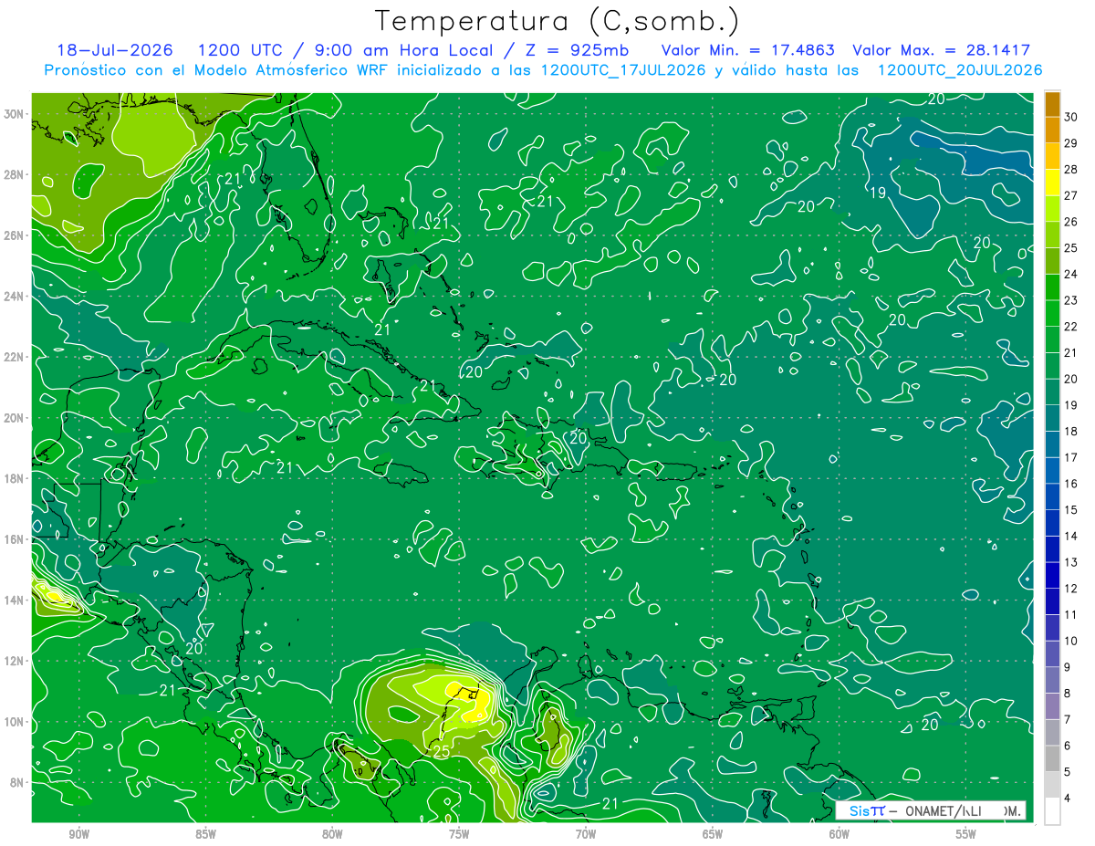Click the 25 contour label over Colombia

click(442, 752)
